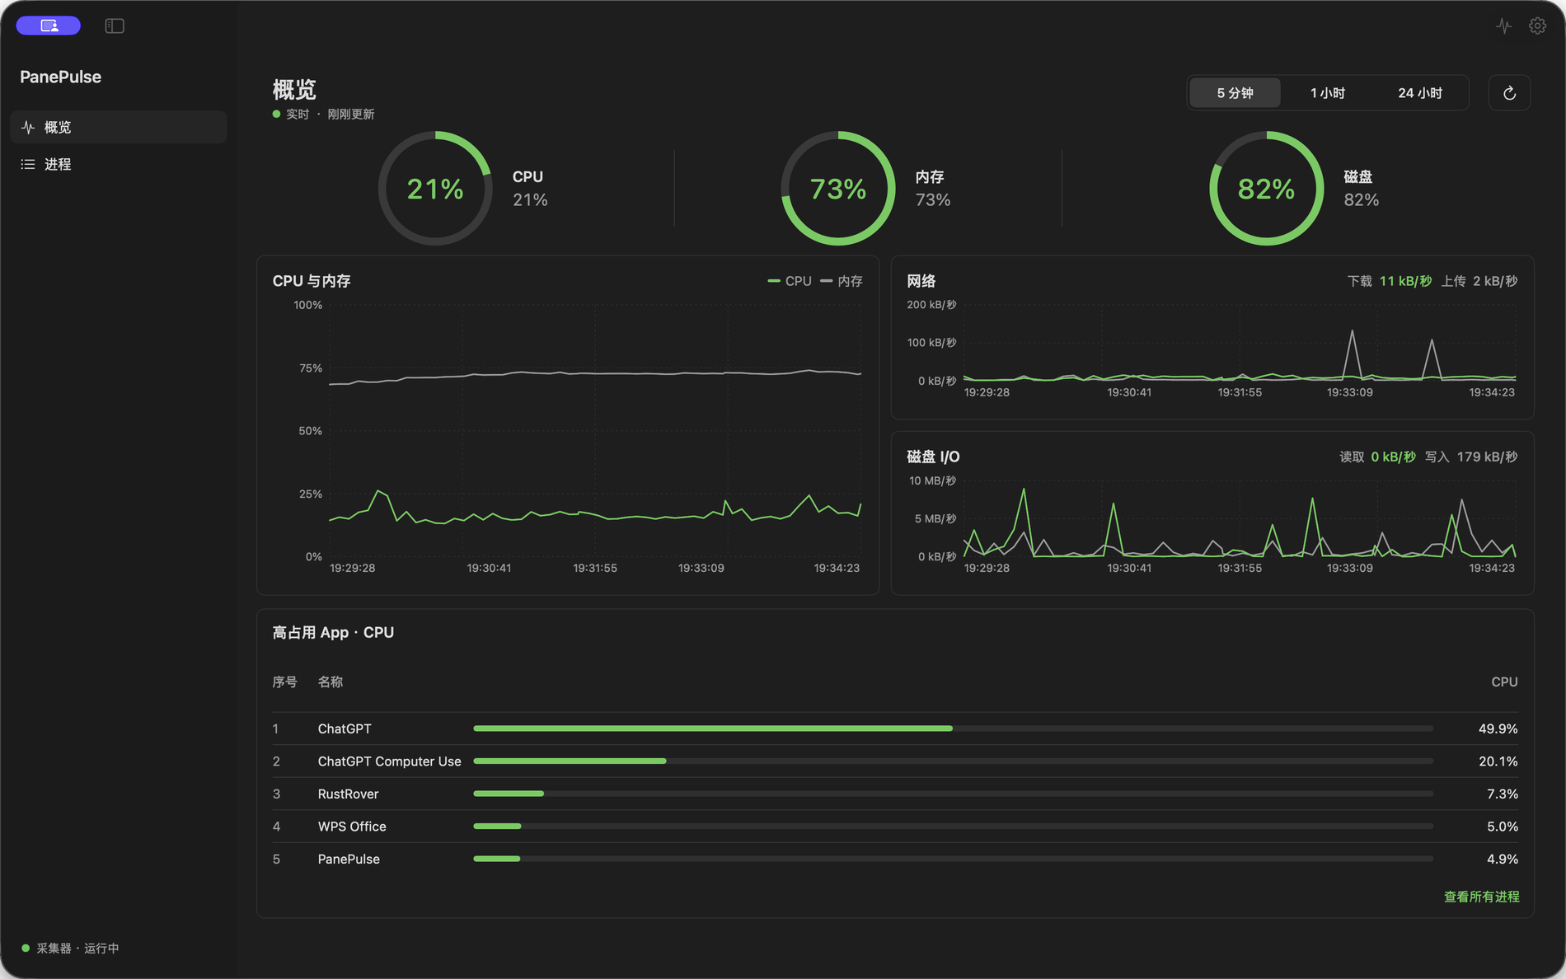
Task: Switch to the 24 小时 time range
Action: coord(1419,93)
